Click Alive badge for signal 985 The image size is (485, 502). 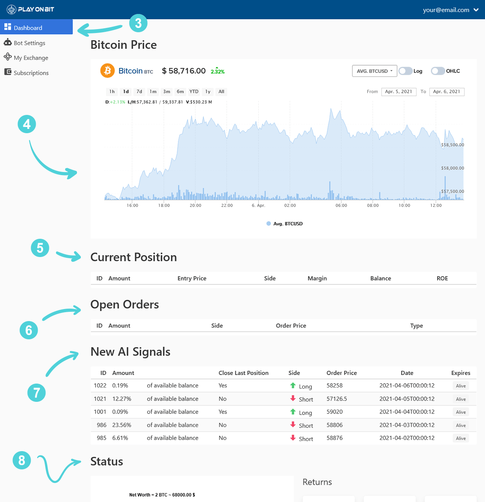point(461,438)
